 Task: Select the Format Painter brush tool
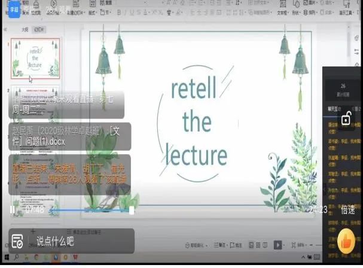tap(36, 8)
